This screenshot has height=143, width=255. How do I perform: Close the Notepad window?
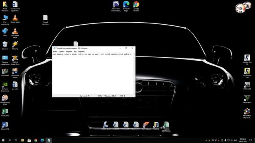tap(132, 48)
